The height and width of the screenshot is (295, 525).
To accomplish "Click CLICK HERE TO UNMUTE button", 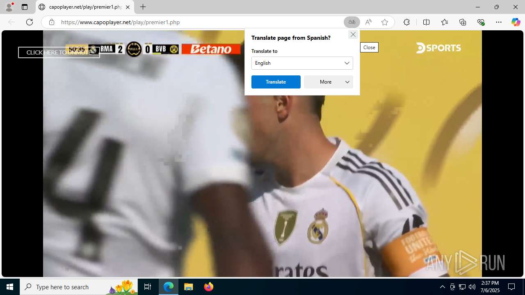I will pos(59,52).
